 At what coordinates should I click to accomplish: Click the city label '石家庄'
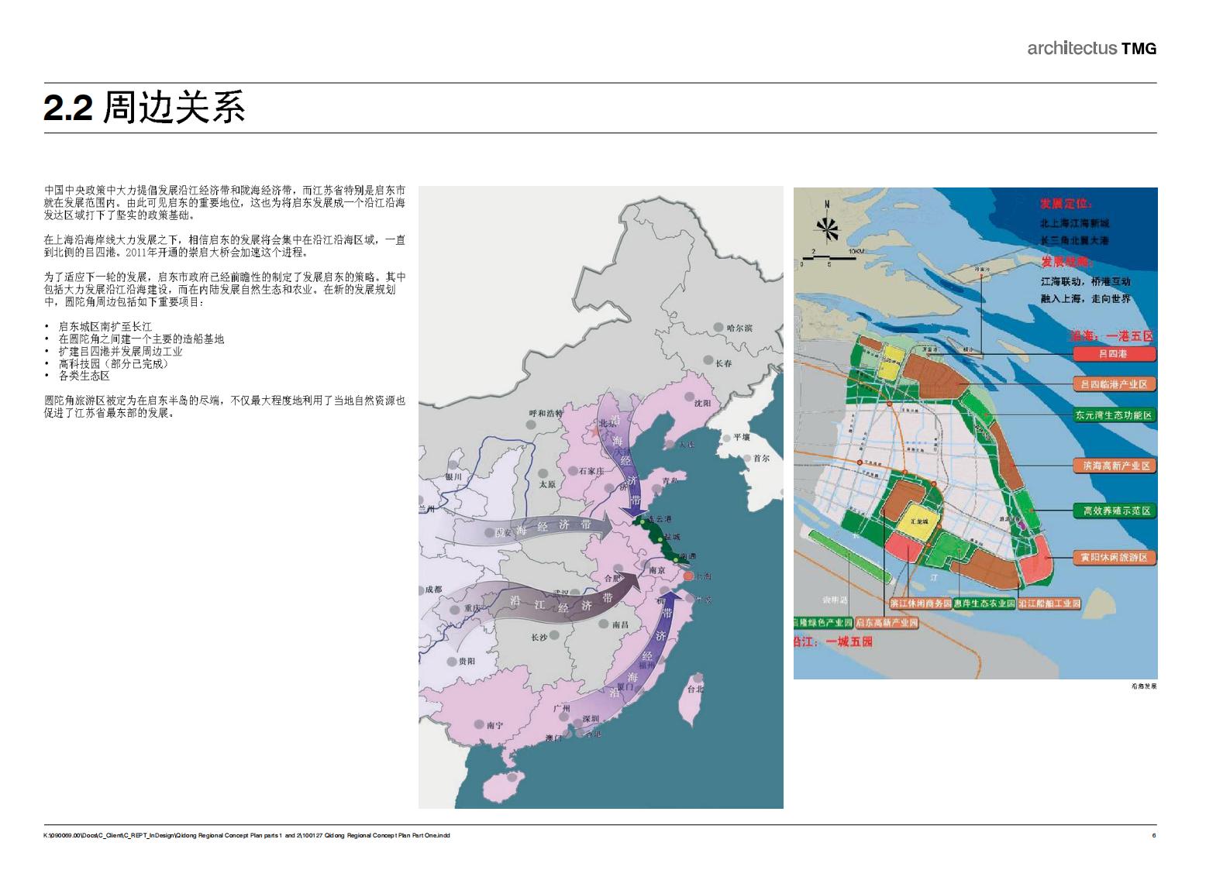(591, 472)
